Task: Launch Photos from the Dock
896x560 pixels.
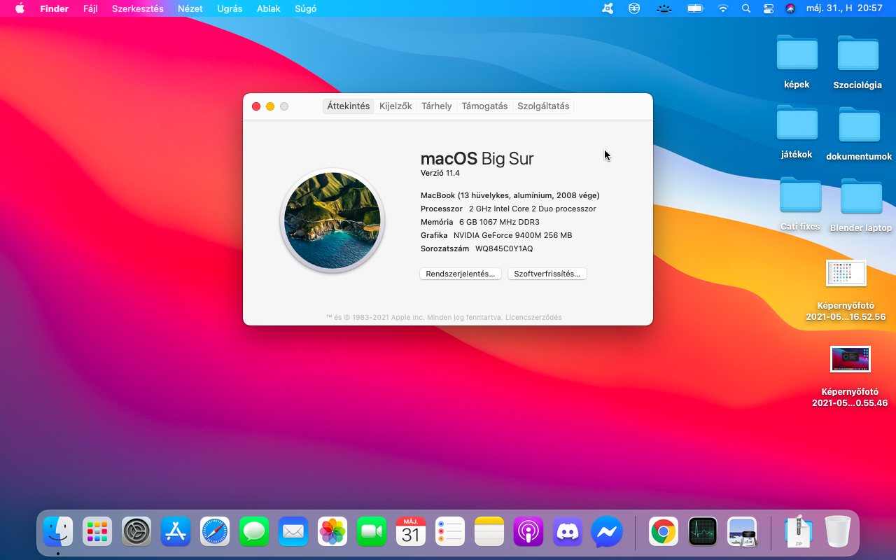Action: click(332, 532)
